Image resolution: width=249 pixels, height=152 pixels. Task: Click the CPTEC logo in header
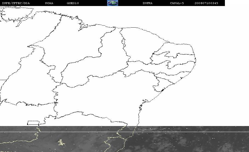tap(113, 3)
